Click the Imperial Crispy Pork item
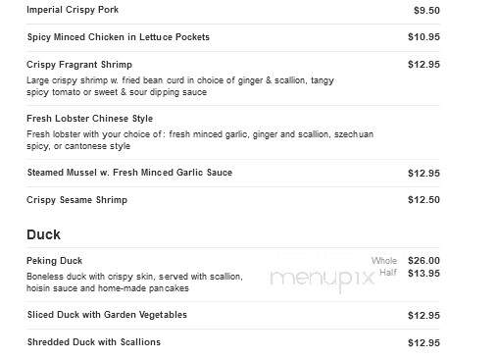This screenshot has width=498, height=359. click(x=73, y=10)
